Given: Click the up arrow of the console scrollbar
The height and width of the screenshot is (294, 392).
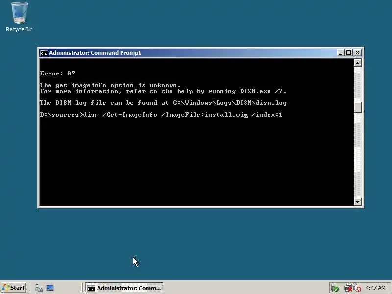Looking at the screenshot, I should click(x=358, y=63).
